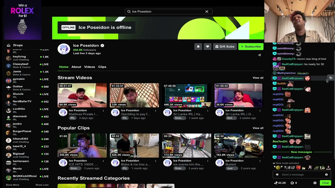This screenshot has width=335, height=188.
Task: Open options menu for Sri Lanka IRL G video
Action: click(260, 111)
